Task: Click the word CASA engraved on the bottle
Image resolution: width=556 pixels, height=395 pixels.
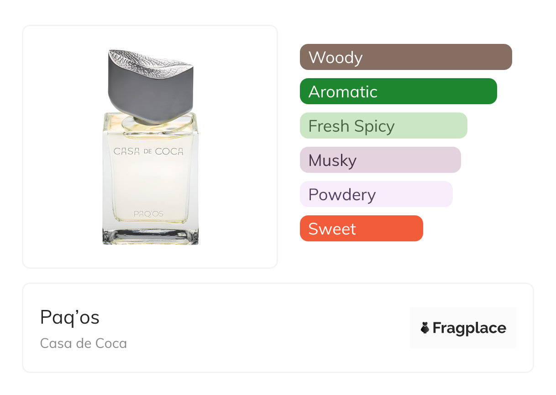Action: pyautogui.click(x=126, y=151)
